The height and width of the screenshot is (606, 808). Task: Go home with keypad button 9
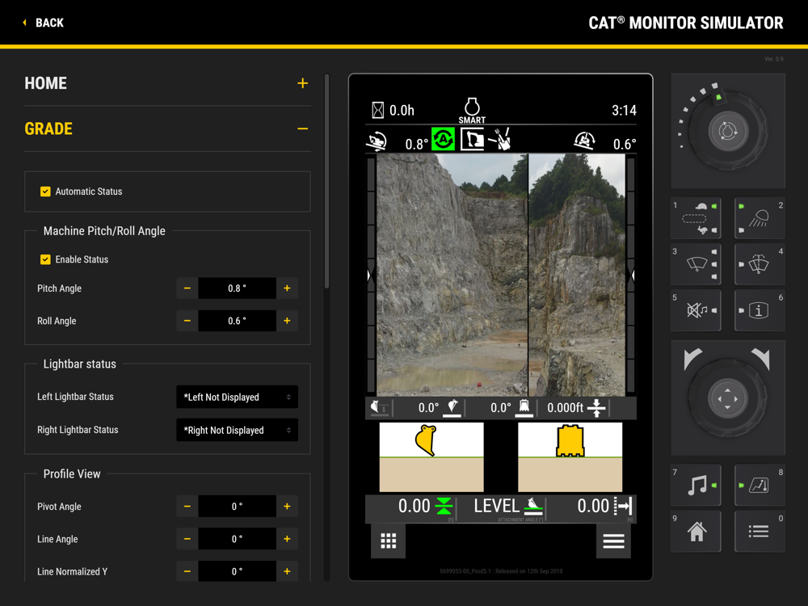(696, 532)
